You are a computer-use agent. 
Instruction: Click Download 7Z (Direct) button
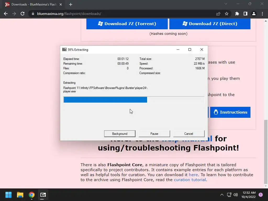[x=210, y=24]
